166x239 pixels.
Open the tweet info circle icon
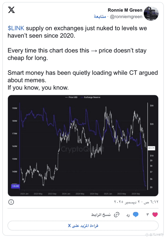tap(11, 202)
